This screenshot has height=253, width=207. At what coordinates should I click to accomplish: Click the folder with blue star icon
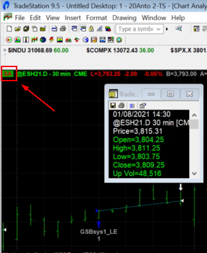[x=43, y=29]
